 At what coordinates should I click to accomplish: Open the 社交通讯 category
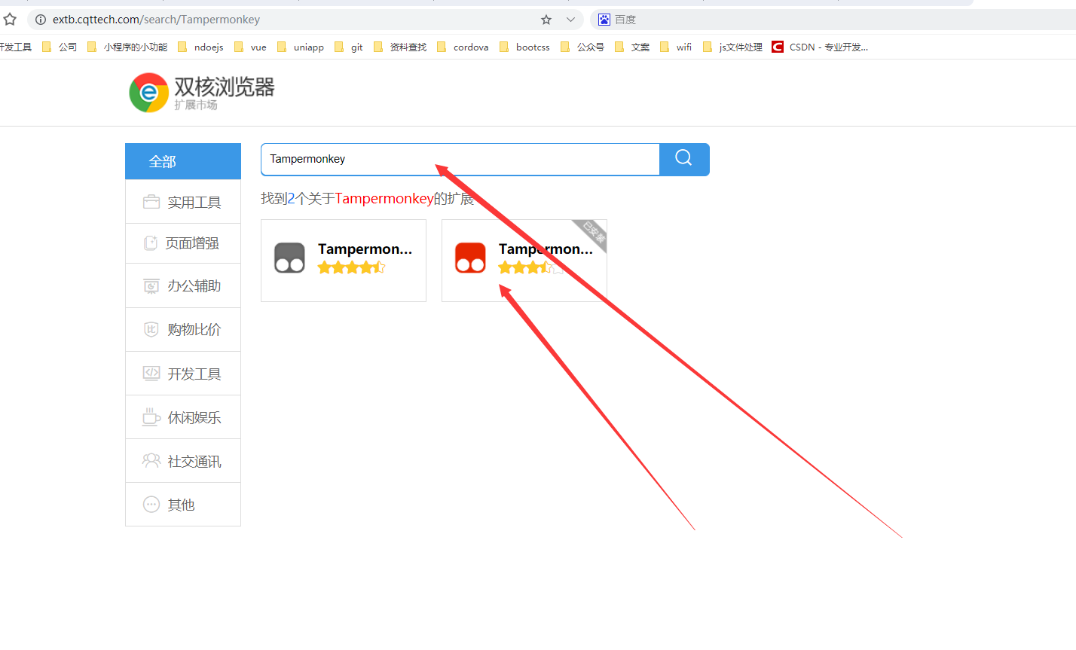pyautogui.click(x=183, y=461)
